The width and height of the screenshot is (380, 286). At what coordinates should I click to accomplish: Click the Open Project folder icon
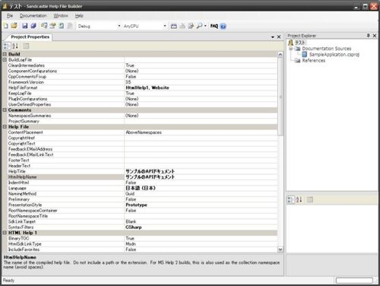[14, 26]
